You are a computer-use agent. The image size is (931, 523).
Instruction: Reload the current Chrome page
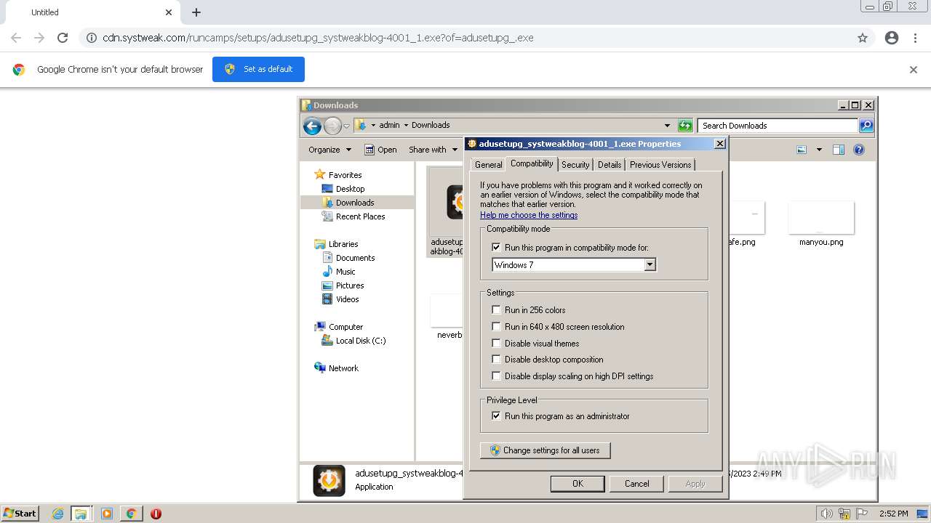coord(63,38)
